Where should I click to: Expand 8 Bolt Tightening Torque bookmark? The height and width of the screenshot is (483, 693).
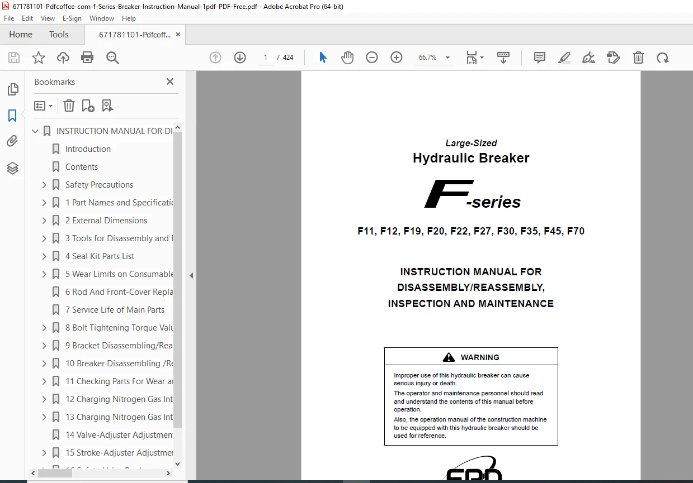pos(44,328)
